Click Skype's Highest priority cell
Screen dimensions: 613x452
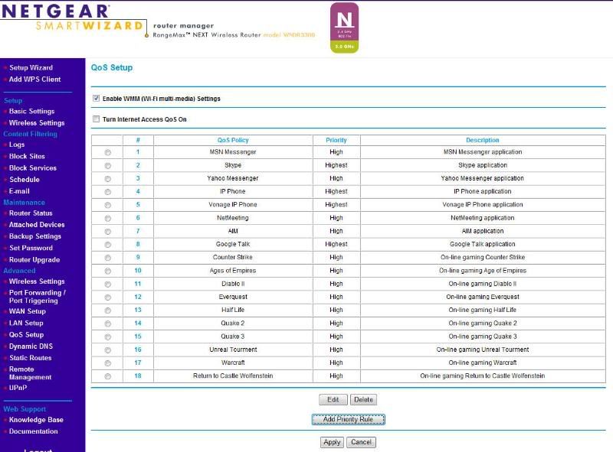336,165
